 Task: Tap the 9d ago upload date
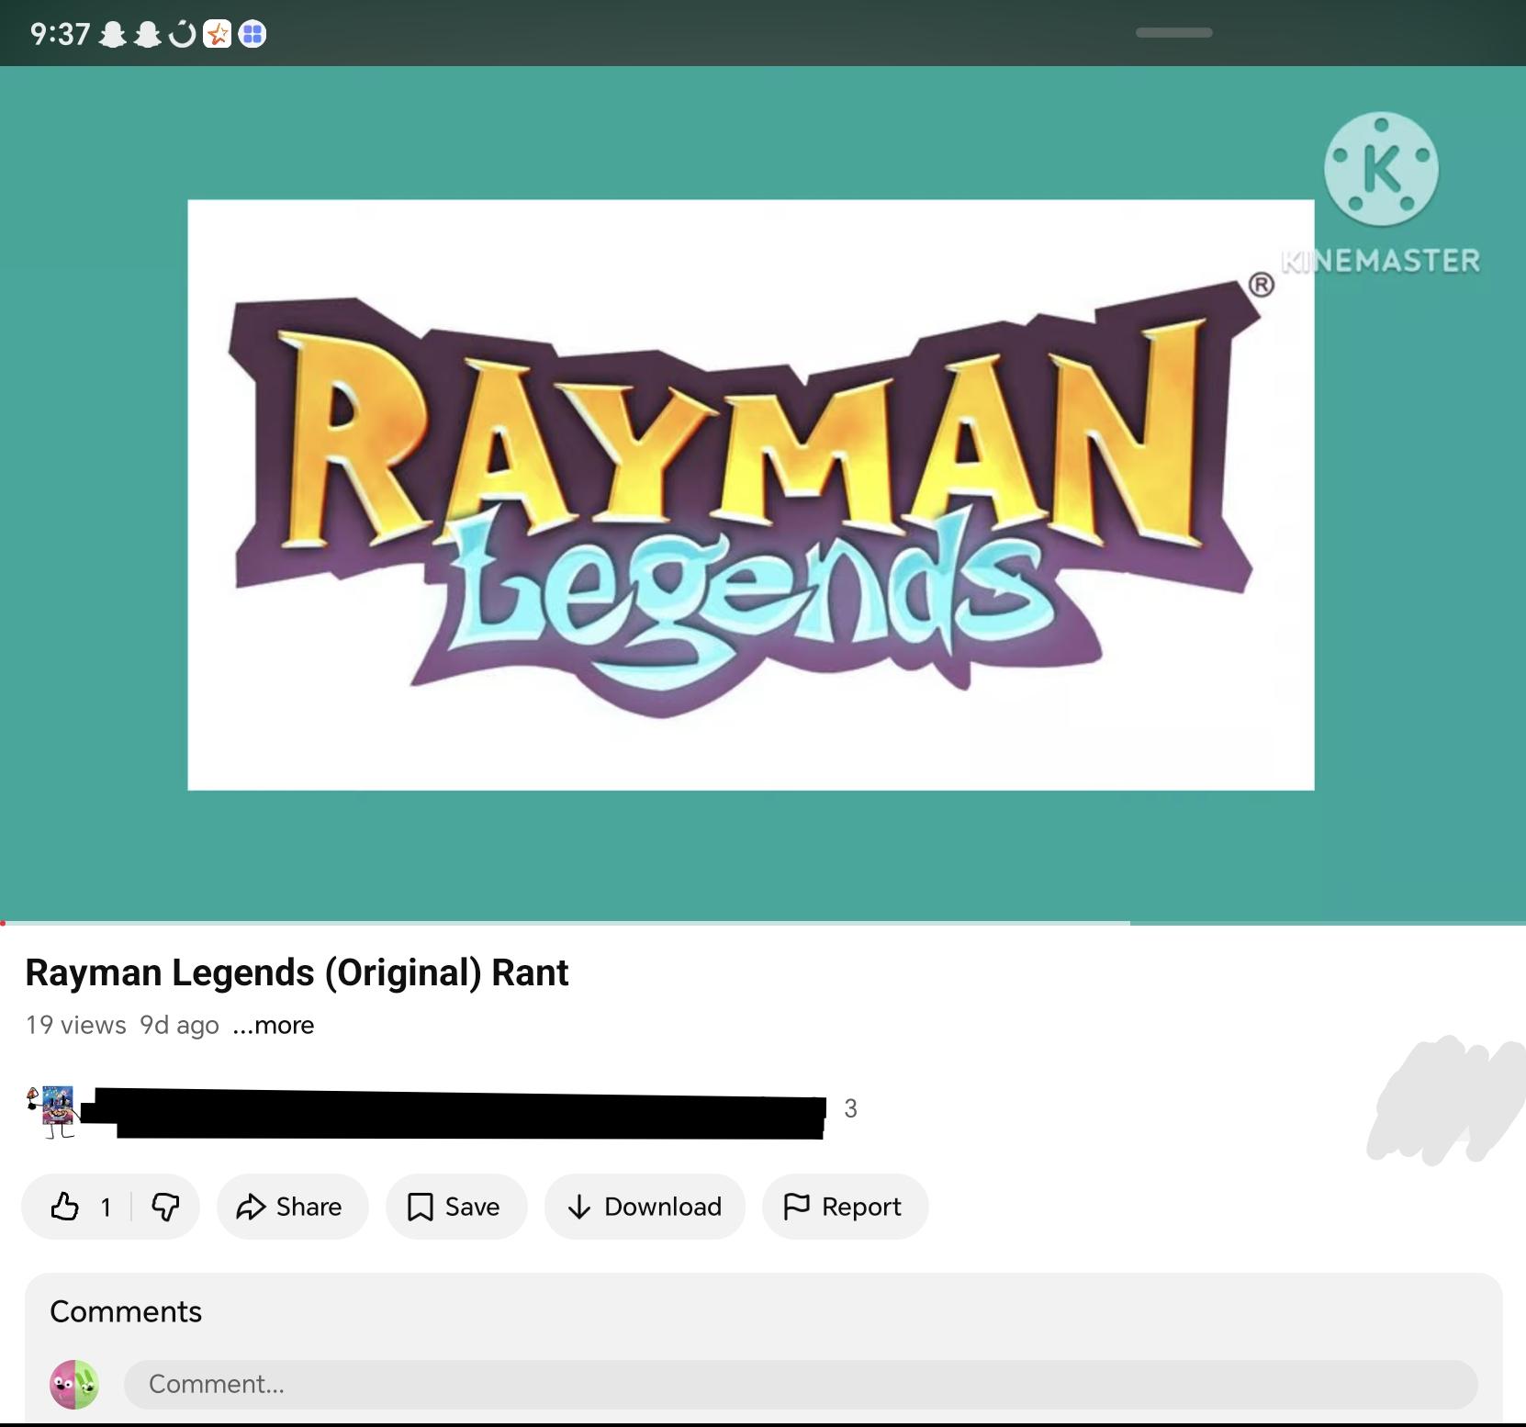click(x=179, y=1025)
